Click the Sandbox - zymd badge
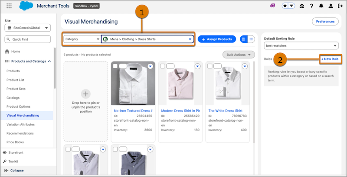 (86, 6)
